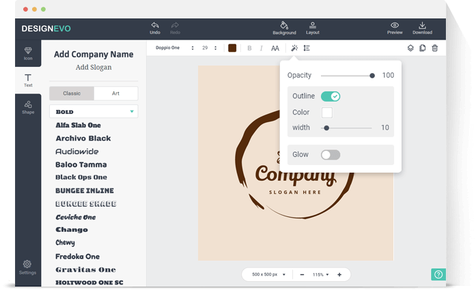Image resolution: width=476 pixels, height=290 pixels.
Task: Choose the Archivo Black font
Action: click(x=83, y=139)
